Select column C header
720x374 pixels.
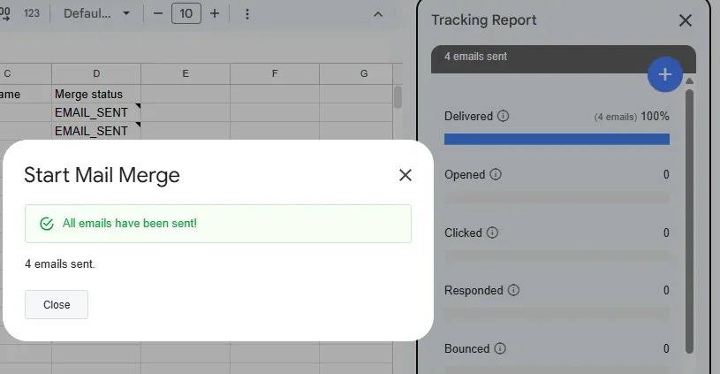[x=26, y=73]
